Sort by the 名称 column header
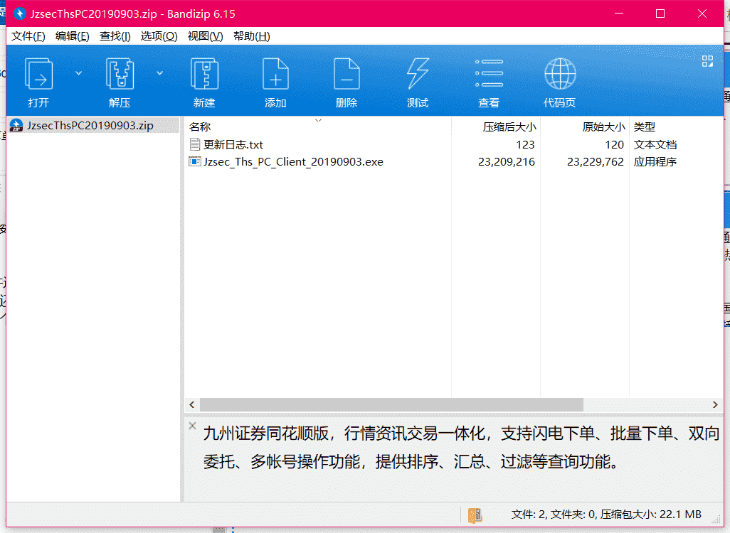This screenshot has height=533, width=730. click(x=200, y=126)
